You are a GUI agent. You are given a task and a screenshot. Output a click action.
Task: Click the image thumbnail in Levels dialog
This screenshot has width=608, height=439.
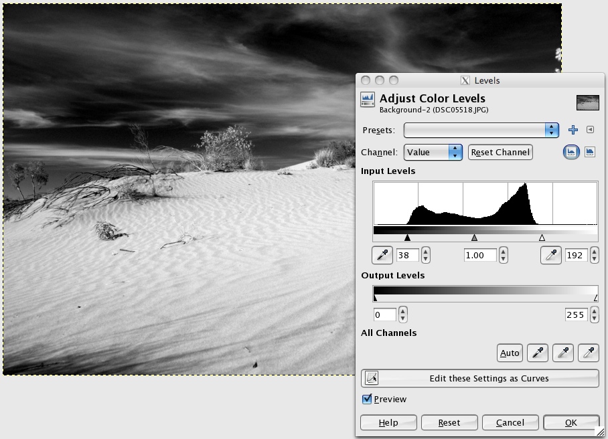tap(588, 102)
